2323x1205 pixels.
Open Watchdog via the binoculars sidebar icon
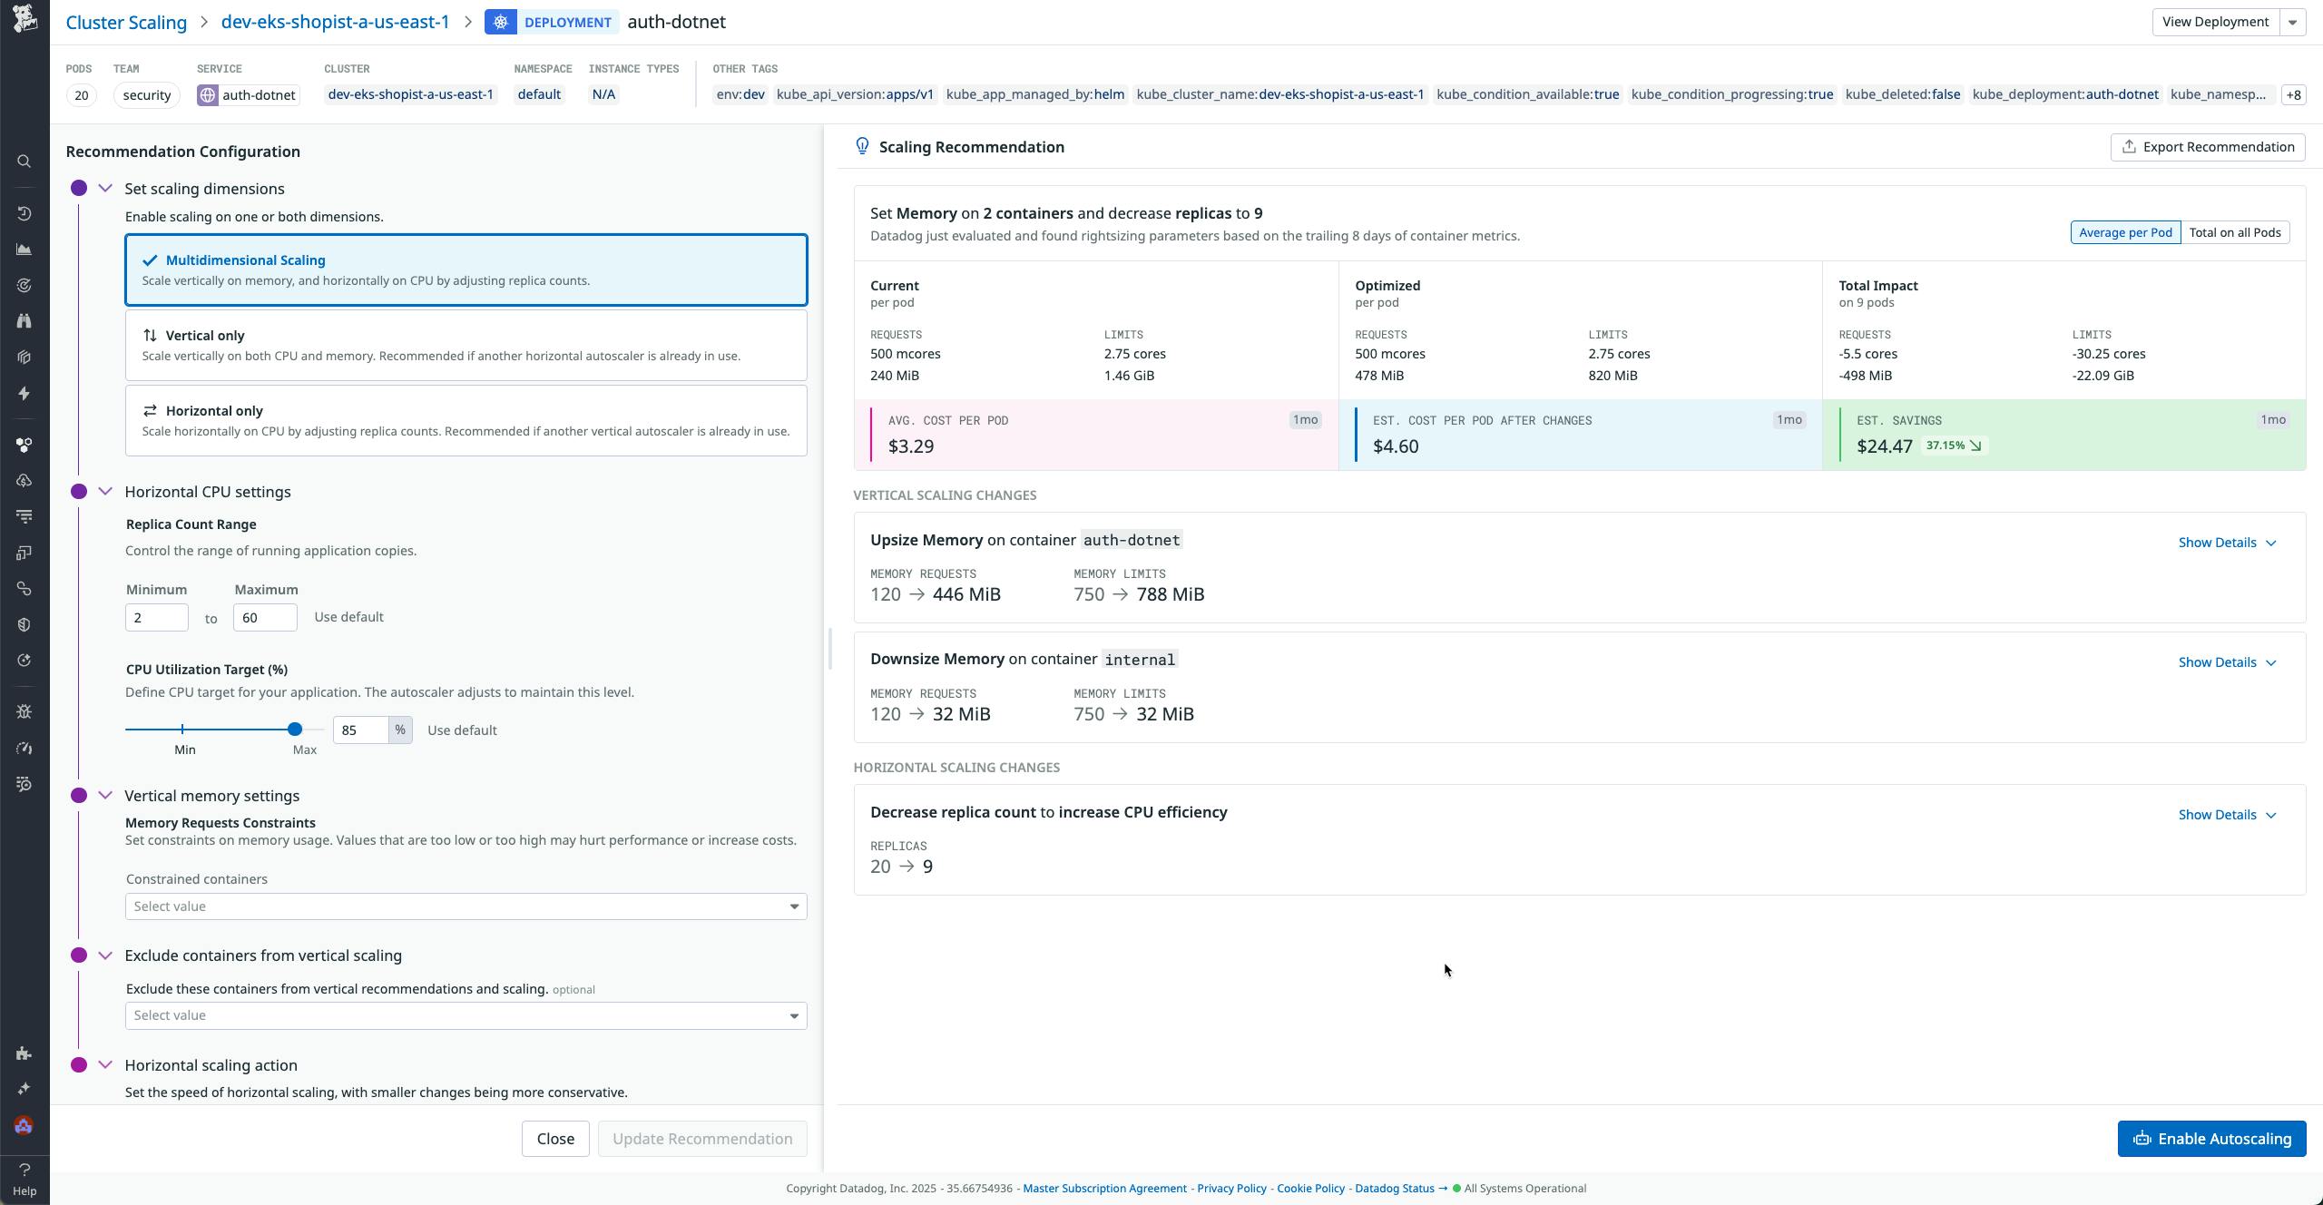24,320
